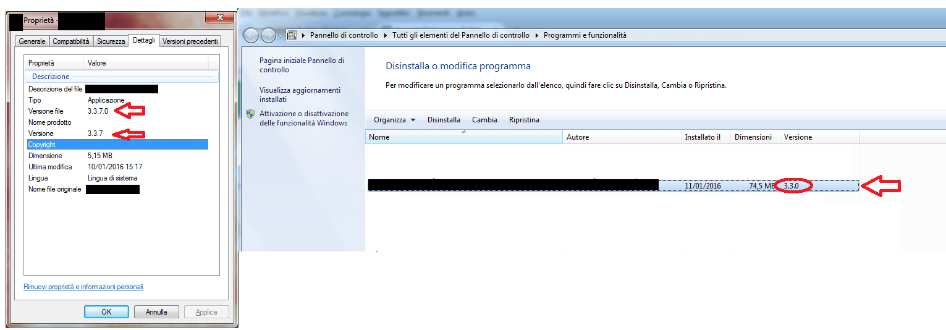The width and height of the screenshot is (946, 330).
Task: Select Lingua property label
Action: pos(38,178)
